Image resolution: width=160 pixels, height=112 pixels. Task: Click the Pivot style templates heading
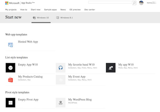coord(17,92)
